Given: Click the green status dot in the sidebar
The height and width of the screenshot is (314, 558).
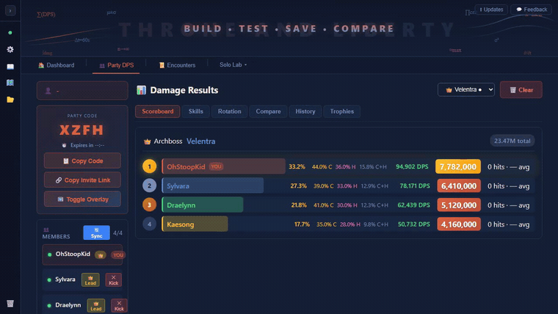Looking at the screenshot, I should (x=10, y=33).
